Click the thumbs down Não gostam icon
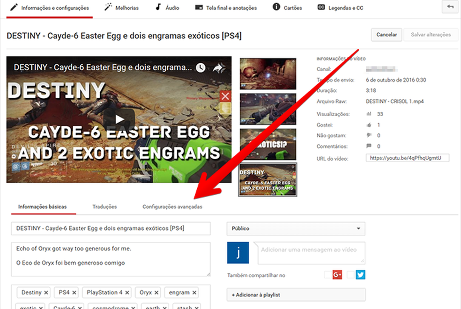 coord(369,135)
